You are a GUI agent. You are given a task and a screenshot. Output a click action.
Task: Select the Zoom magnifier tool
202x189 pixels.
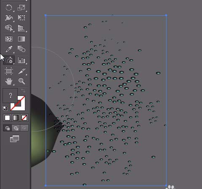(x=22, y=81)
